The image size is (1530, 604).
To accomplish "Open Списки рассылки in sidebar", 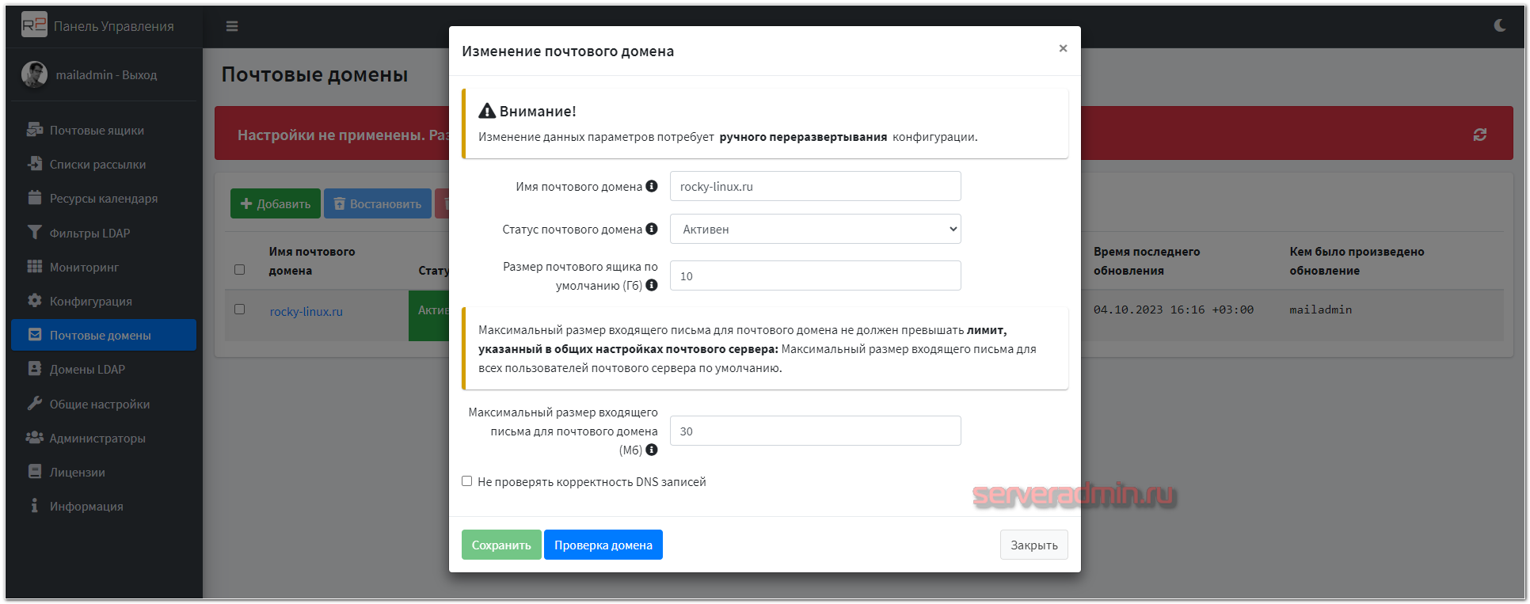I will [104, 164].
